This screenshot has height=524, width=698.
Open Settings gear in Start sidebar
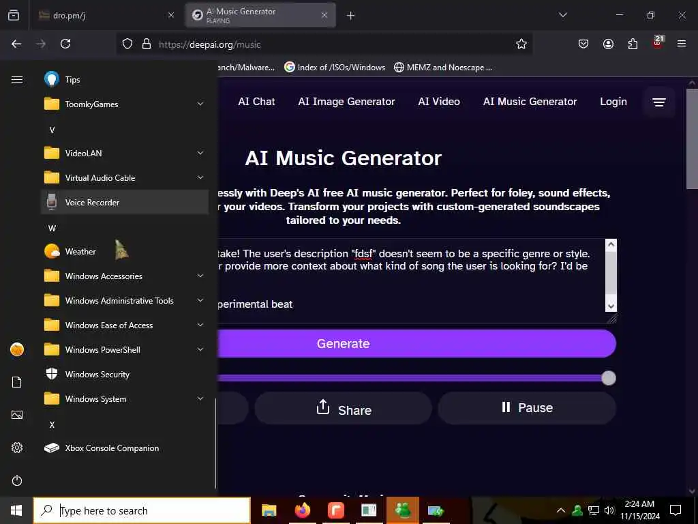pyautogui.click(x=17, y=448)
